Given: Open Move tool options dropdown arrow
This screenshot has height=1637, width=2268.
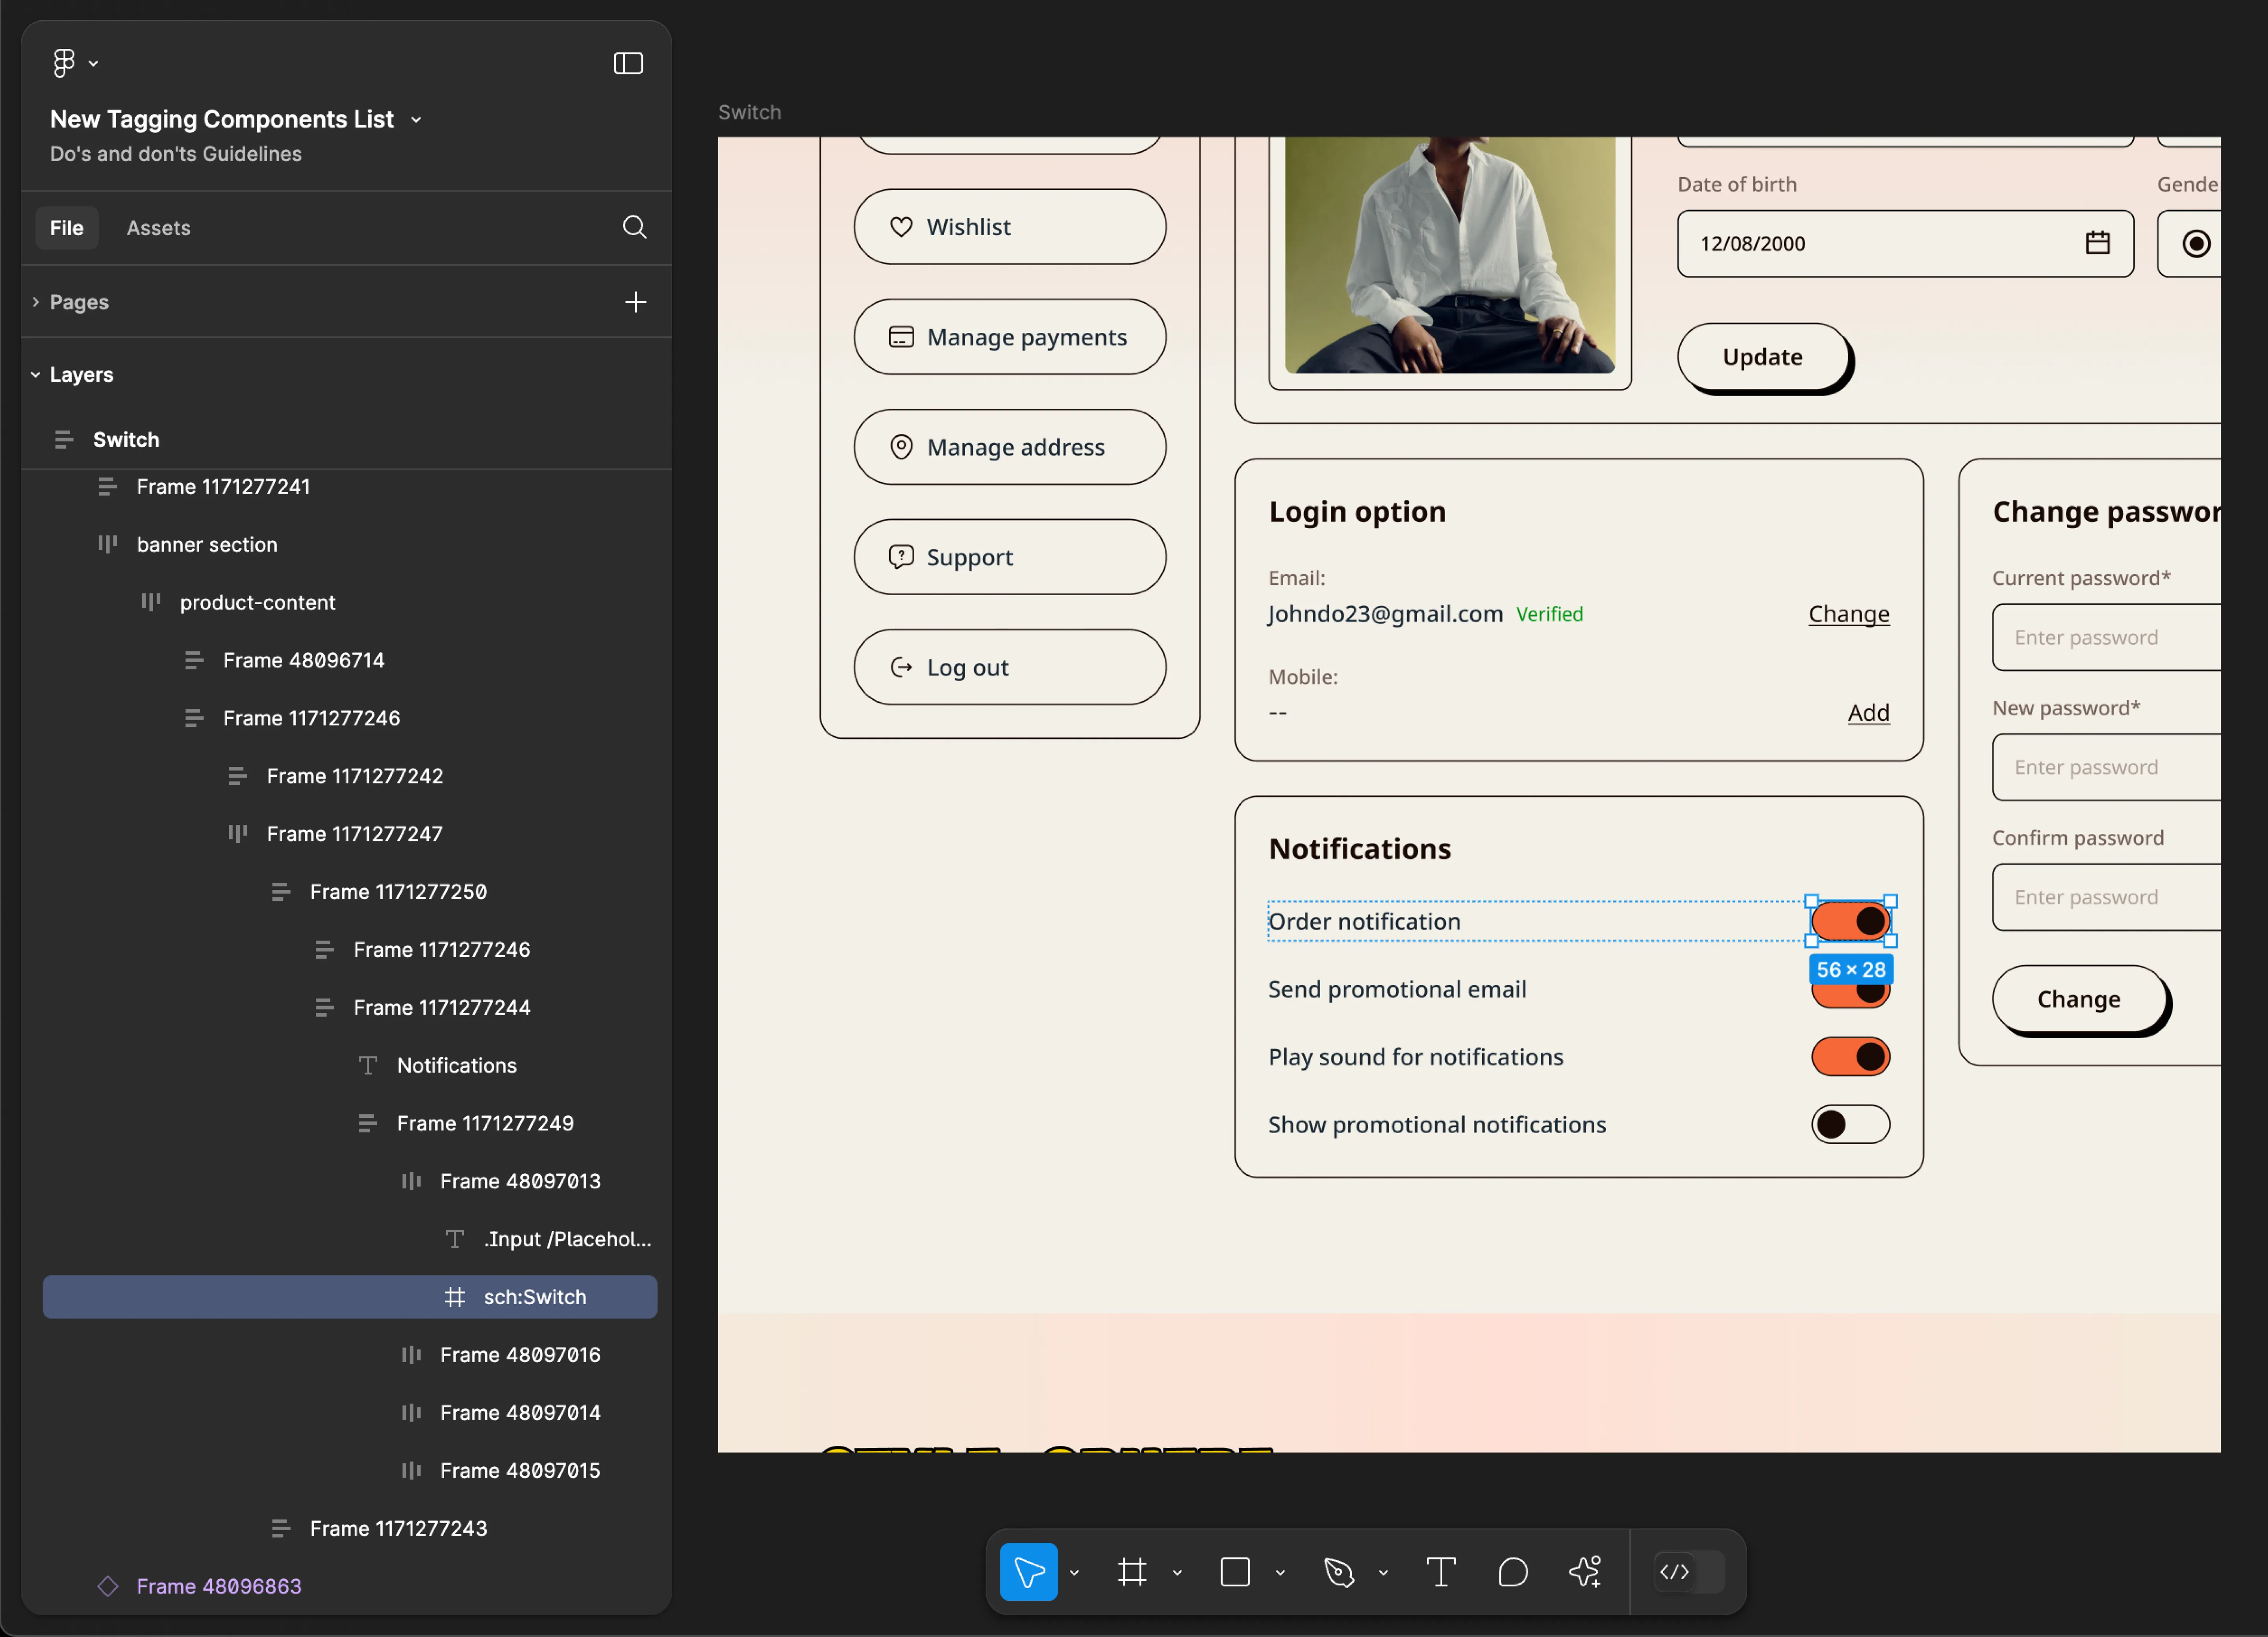Looking at the screenshot, I should [1074, 1572].
